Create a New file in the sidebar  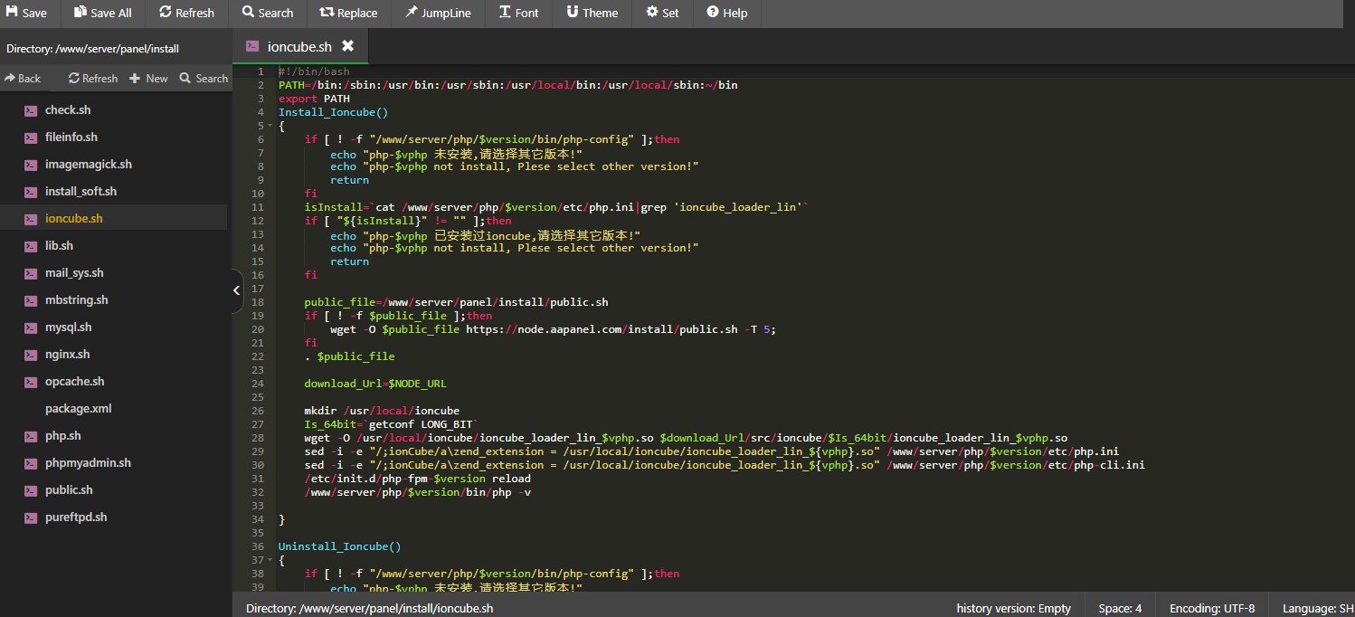tap(148, 79)
